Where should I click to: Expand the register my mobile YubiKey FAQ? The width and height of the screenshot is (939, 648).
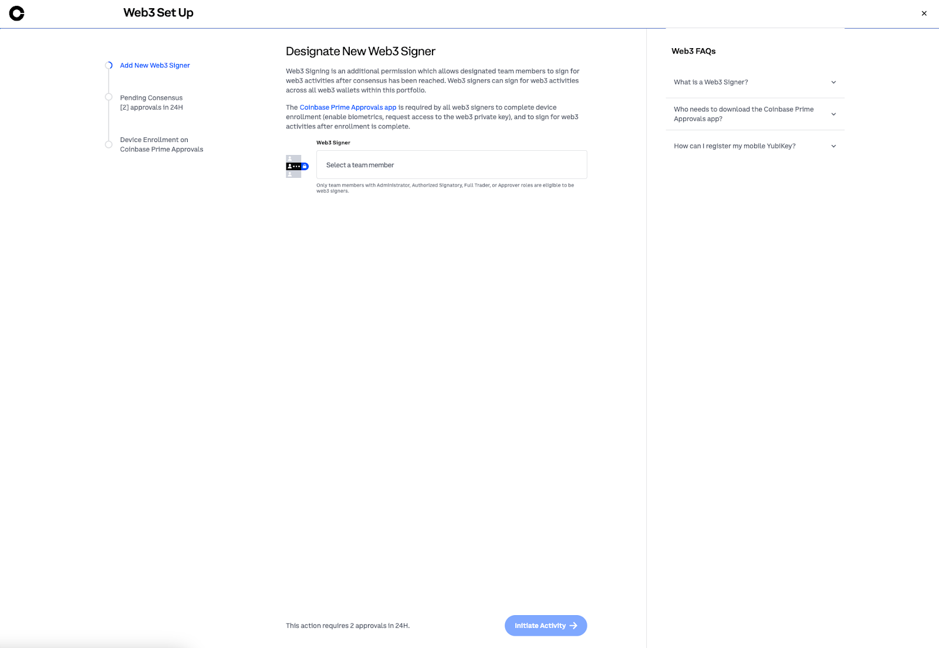[755, 146]
